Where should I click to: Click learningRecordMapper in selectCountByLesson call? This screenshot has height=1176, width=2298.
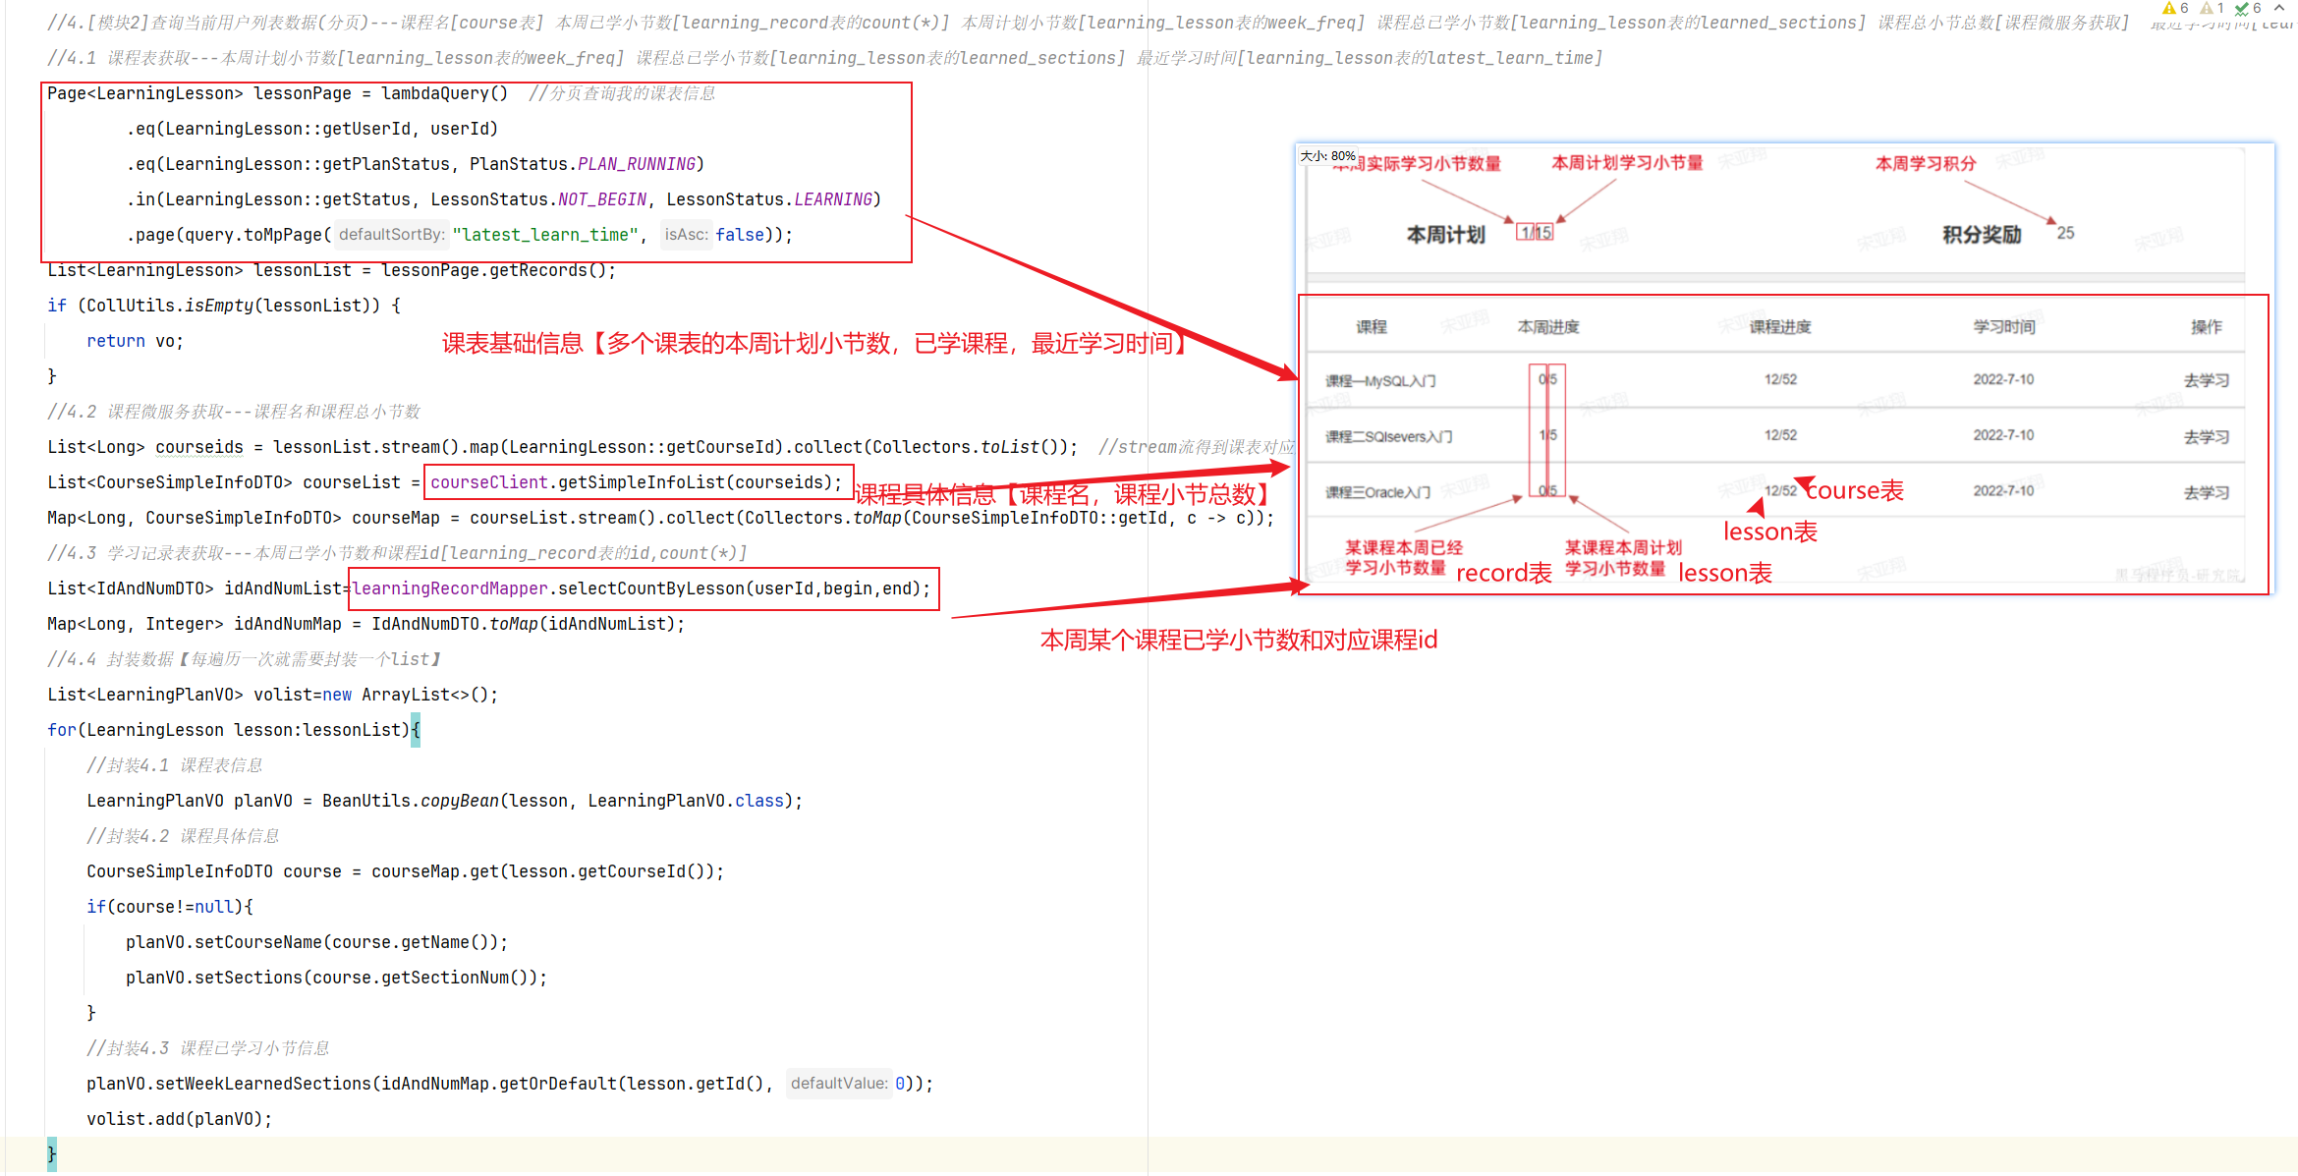pos(450,588)
